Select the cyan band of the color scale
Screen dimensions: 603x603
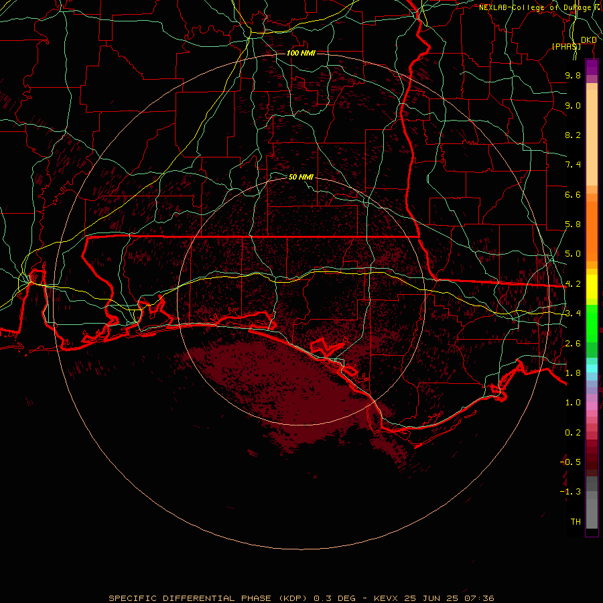[x=592, y=368]
